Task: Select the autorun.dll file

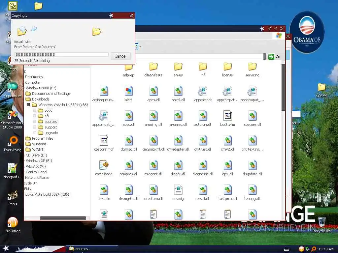Action: coord(203,119)
